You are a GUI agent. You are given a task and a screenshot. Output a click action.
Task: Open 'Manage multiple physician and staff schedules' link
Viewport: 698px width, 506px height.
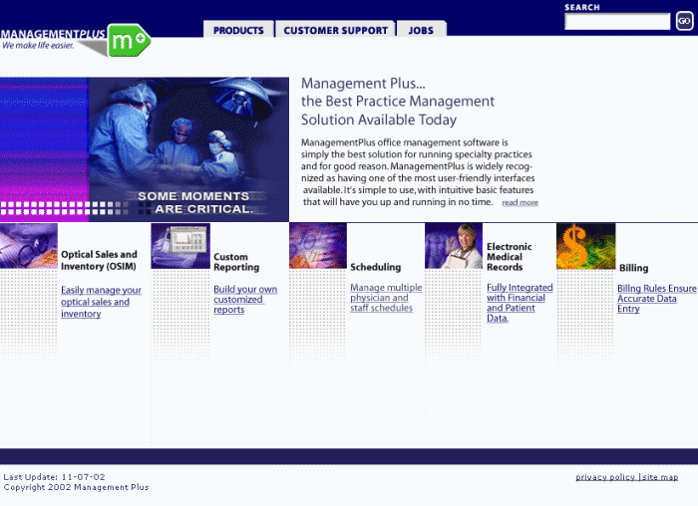(386, 298)
